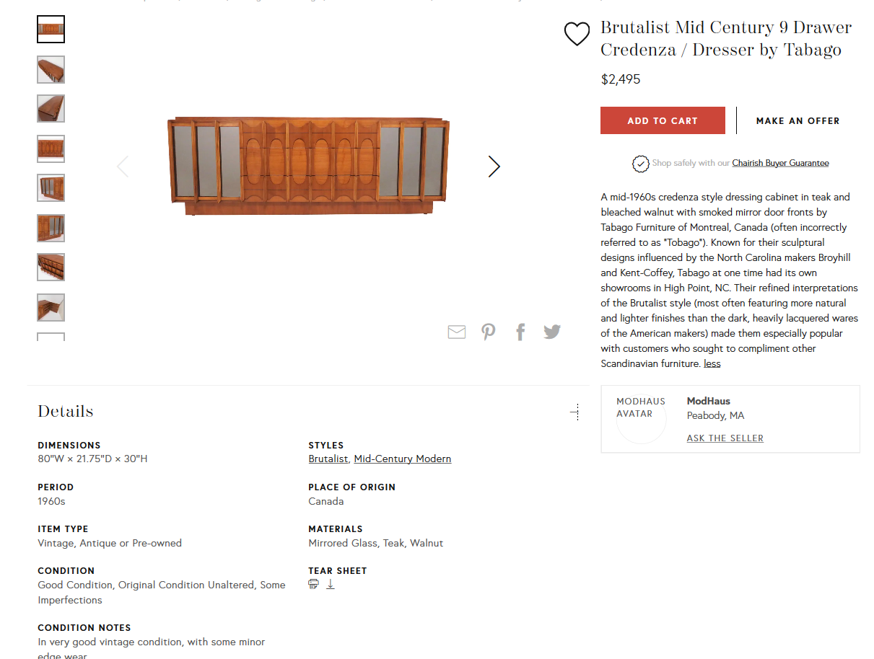874x659 pixels.
Task: Ask the seller a question
Action: [725, 438]
